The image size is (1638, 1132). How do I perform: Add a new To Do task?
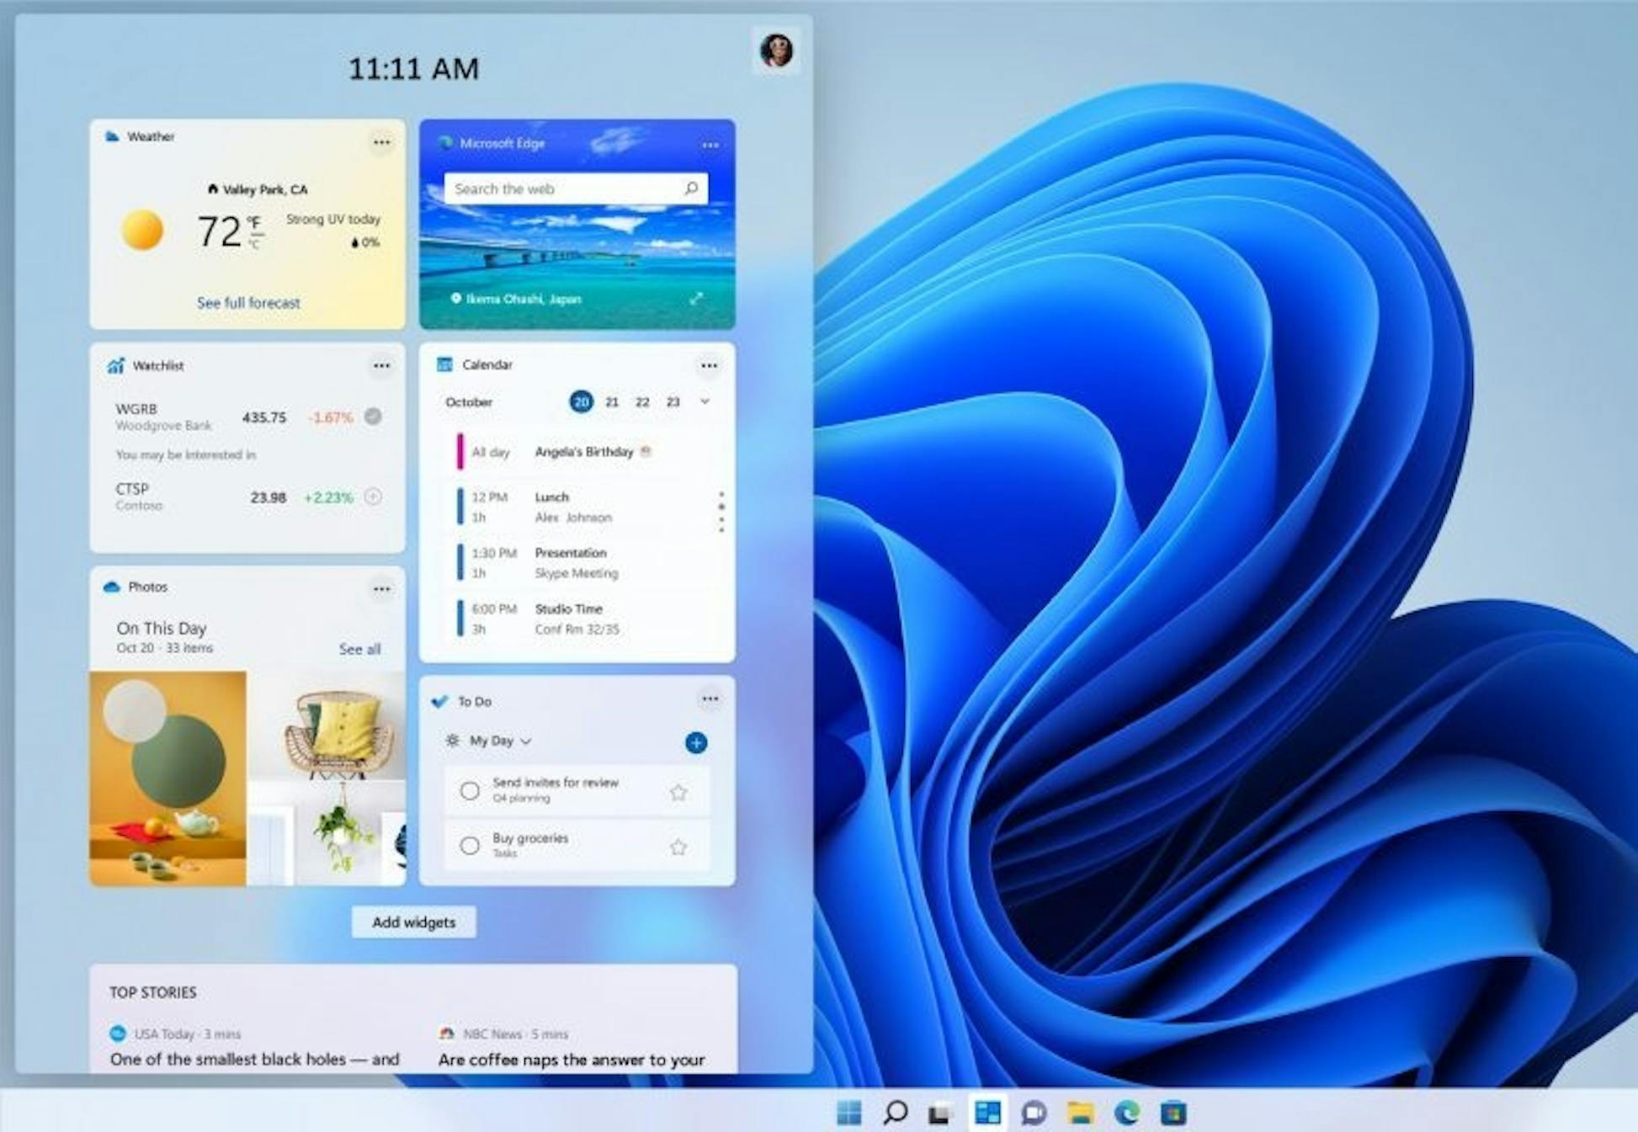[696, 742]
